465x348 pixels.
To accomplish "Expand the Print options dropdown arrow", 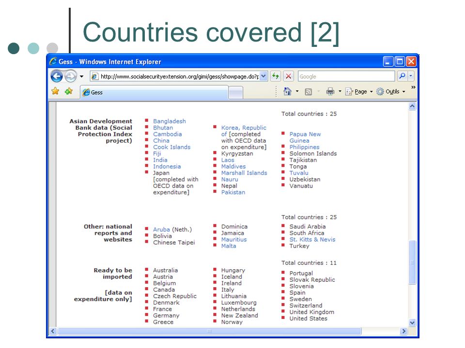I will [340, 91].
